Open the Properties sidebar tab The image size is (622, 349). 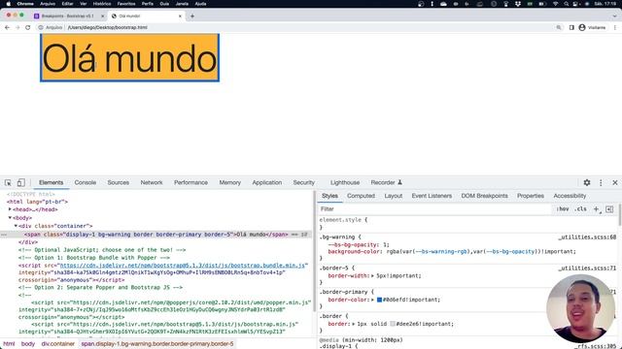[531, 196]
